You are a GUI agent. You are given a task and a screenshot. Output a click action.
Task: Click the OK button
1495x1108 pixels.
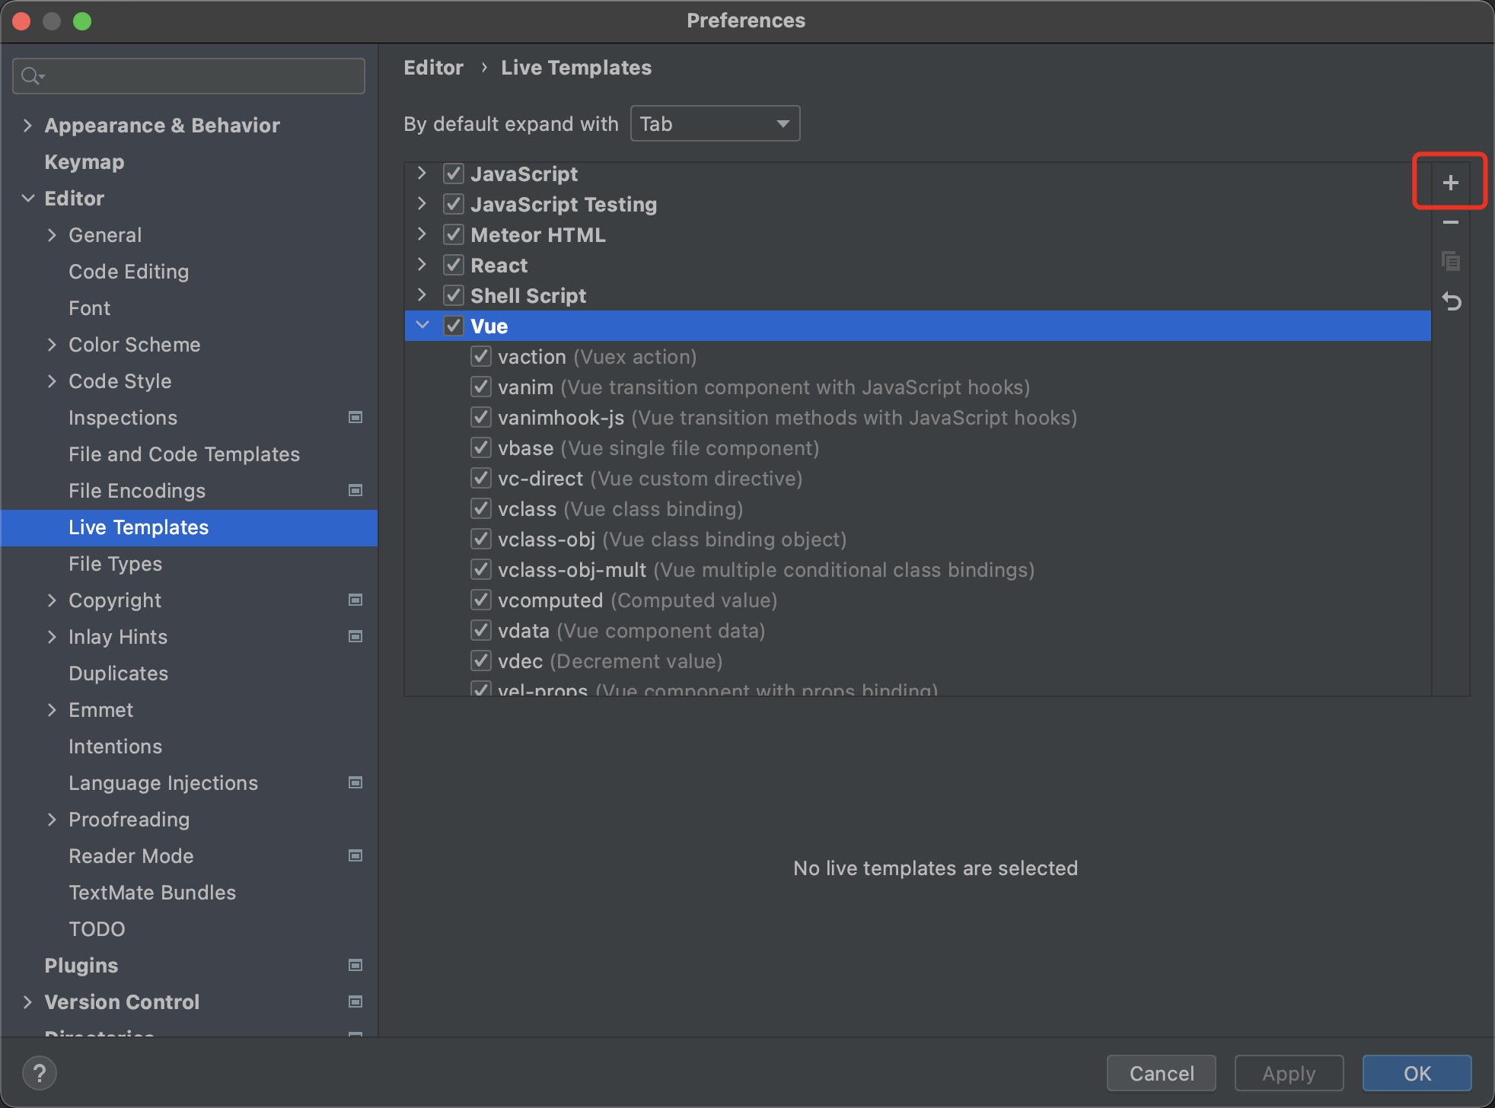(x=1416, y=1072)
